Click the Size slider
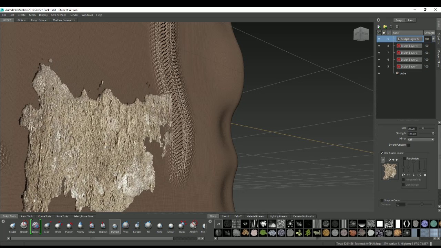This screenshot has width=441, height=248. [x=427, y=128]
